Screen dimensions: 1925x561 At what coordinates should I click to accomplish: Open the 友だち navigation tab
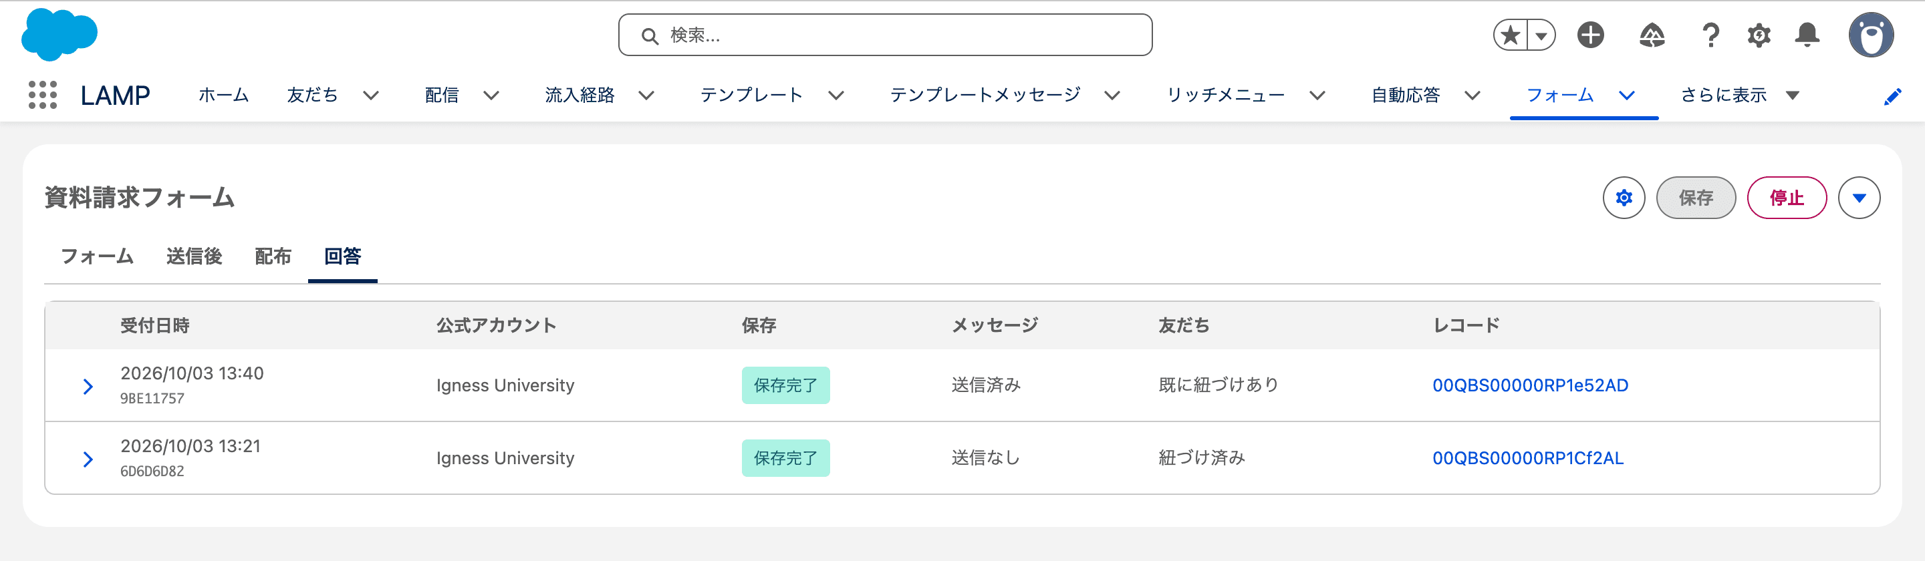(312, 95)
